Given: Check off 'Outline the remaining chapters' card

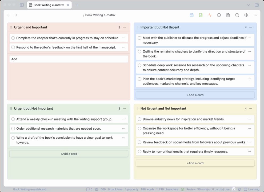Looking at the screenshot, I should [139, 51].
